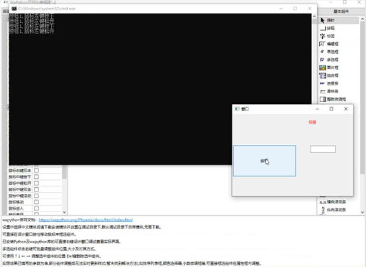Focus the edit box in the 窗口 window
Image resolution: width=366 pixels, height=267 pixels.
[323, 149]
